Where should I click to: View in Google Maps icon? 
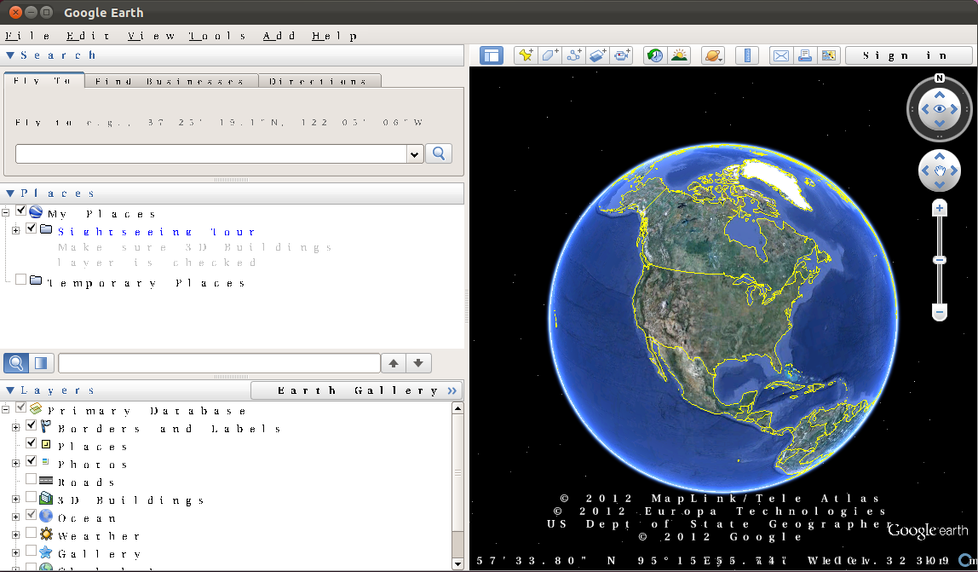pos(829,55)
